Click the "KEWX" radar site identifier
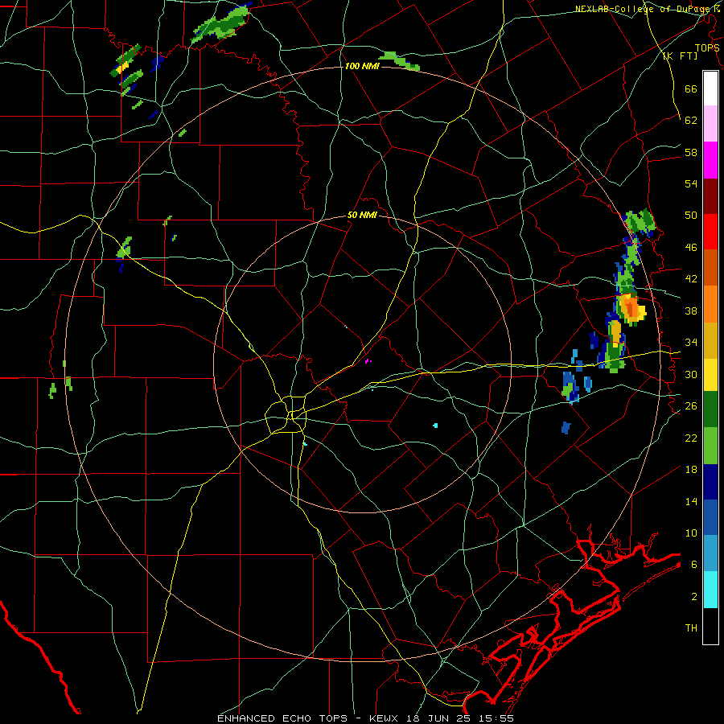Viewport: 724px width, 724px height. click(x=383, y=718)
